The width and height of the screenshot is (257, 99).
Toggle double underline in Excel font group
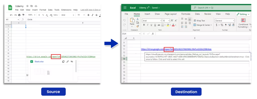(x=155, y=25)
